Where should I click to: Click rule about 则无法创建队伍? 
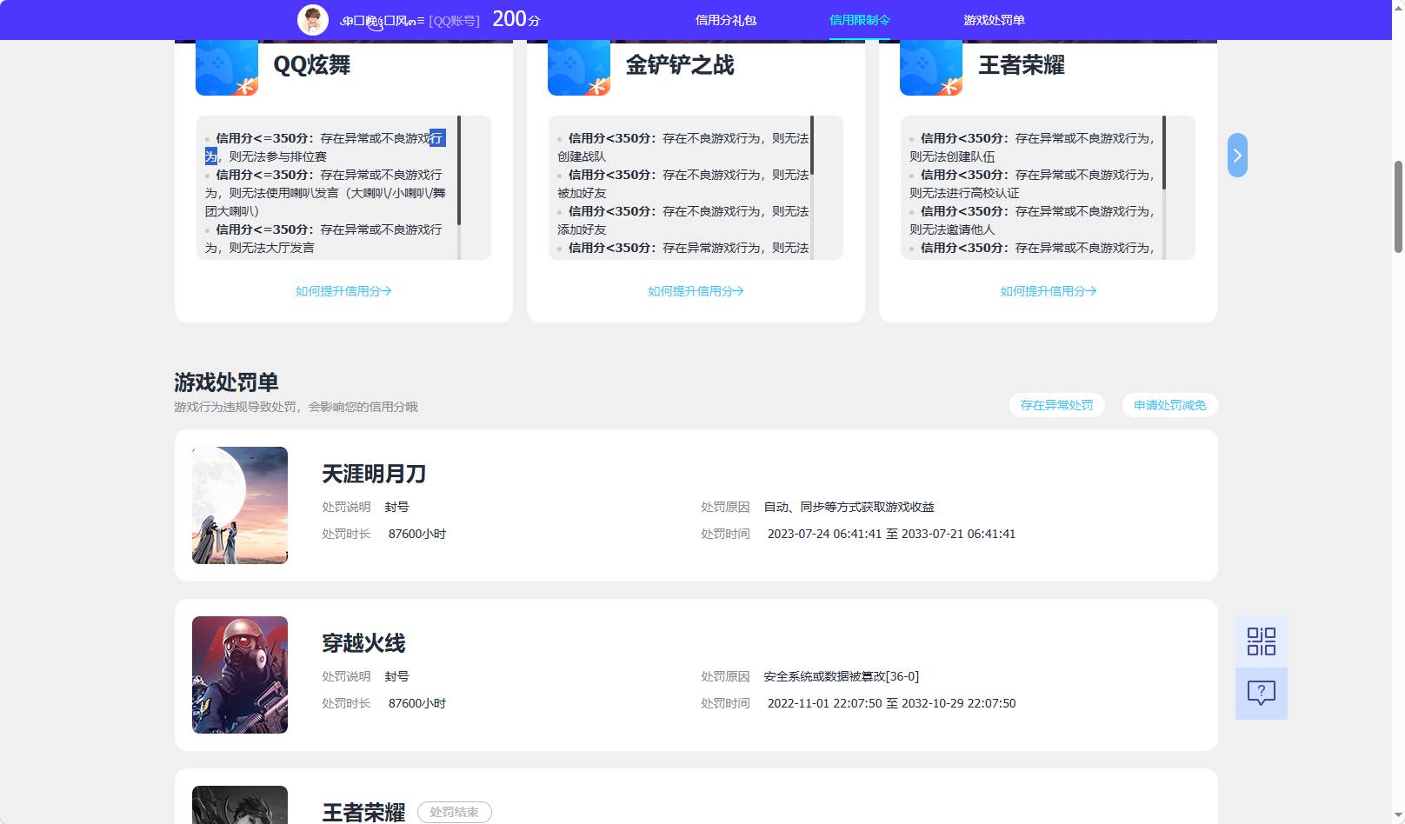1032,147
